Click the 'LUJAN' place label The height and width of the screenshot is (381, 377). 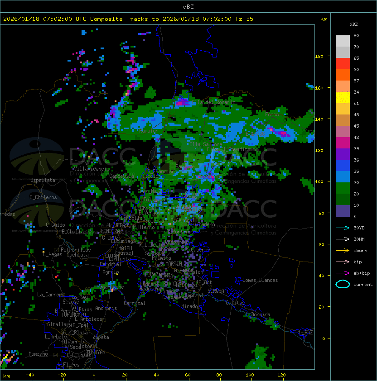(112, 256)
